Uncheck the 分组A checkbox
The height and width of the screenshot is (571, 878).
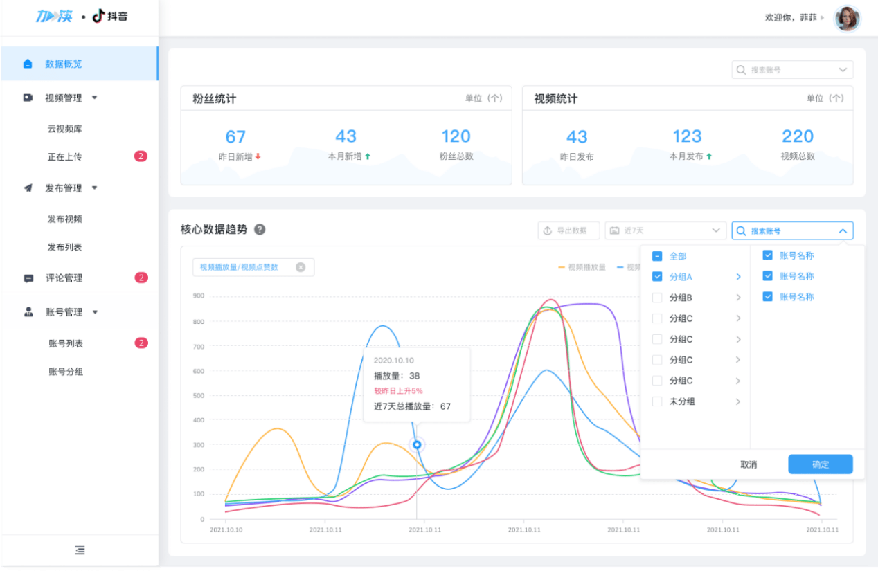(x=657, y=277)
